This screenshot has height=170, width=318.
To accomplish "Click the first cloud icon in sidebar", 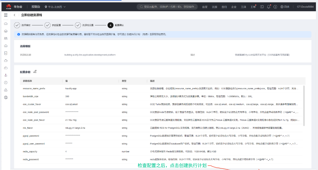I will tap(6, 23).
